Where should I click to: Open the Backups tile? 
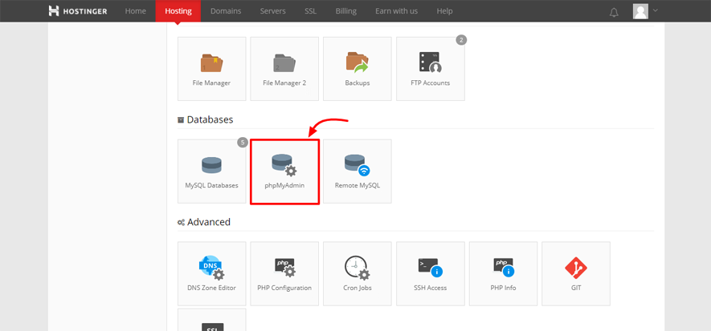358,69
